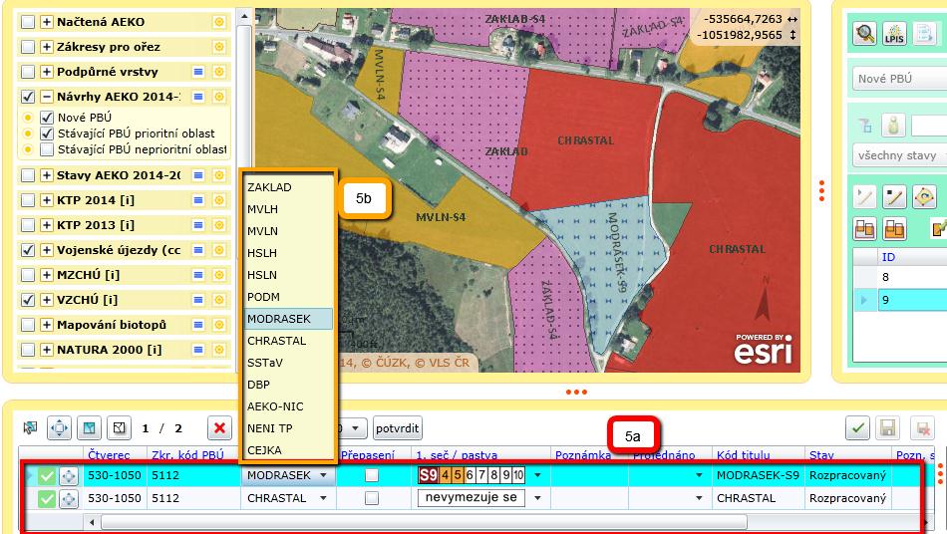Image resolution: width=947 pixels, height=534 pixels.
Task: Expand the Podpůrné vrstvy layer group
Action: coord(47,72)
